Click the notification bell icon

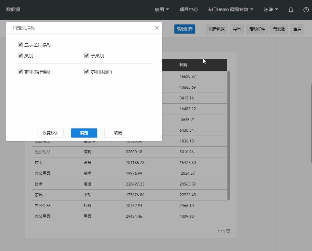[291, 10]
